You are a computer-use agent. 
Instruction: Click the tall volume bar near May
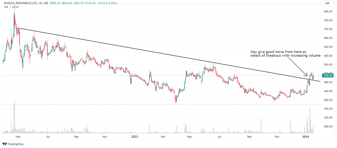tap(14, 116)
